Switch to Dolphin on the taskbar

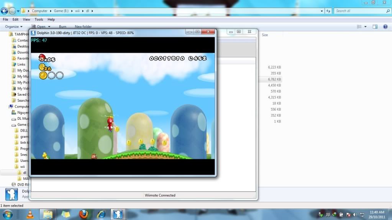pyautogui.click(x=118, y=215)
